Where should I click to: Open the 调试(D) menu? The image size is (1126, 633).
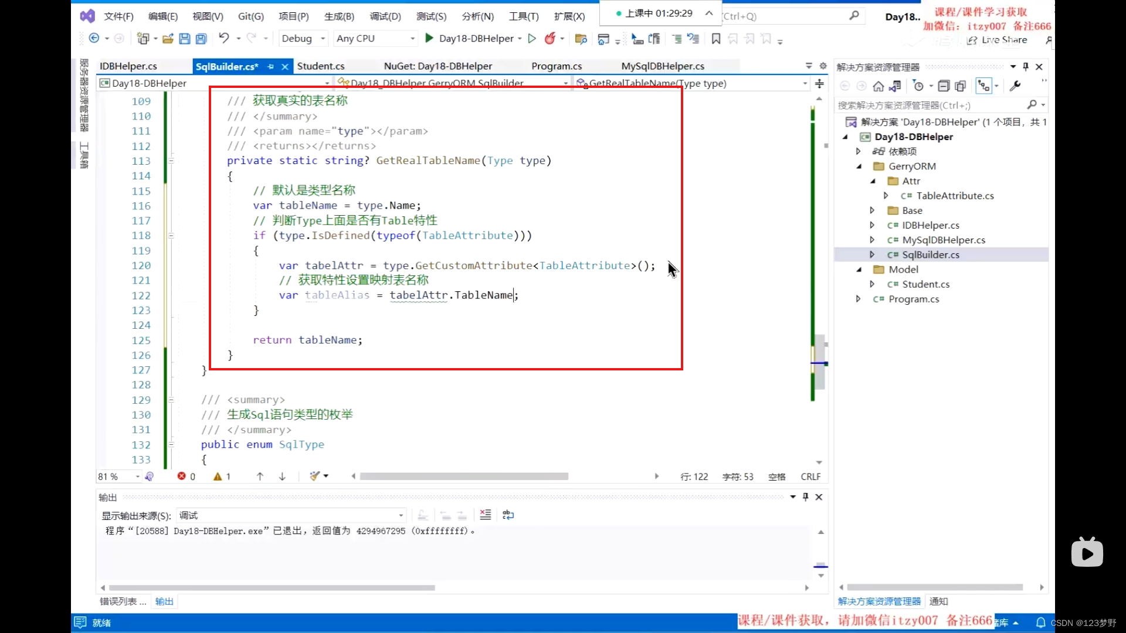[385, 16]
